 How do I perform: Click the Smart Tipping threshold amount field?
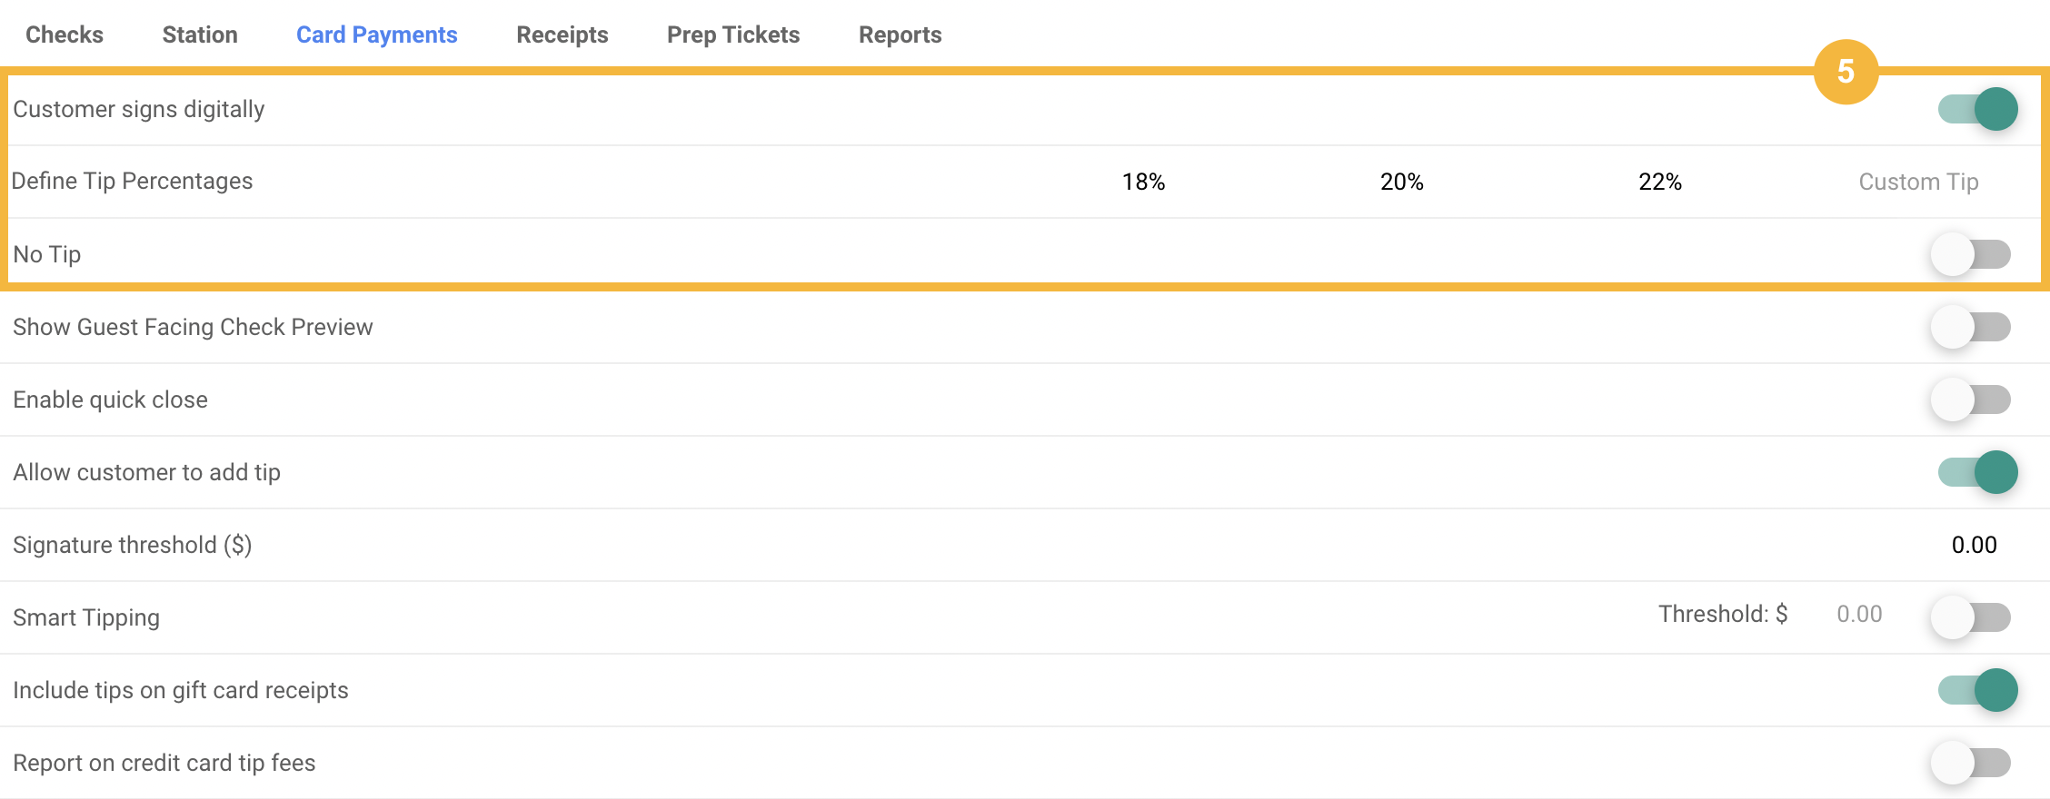point(1859,614)
